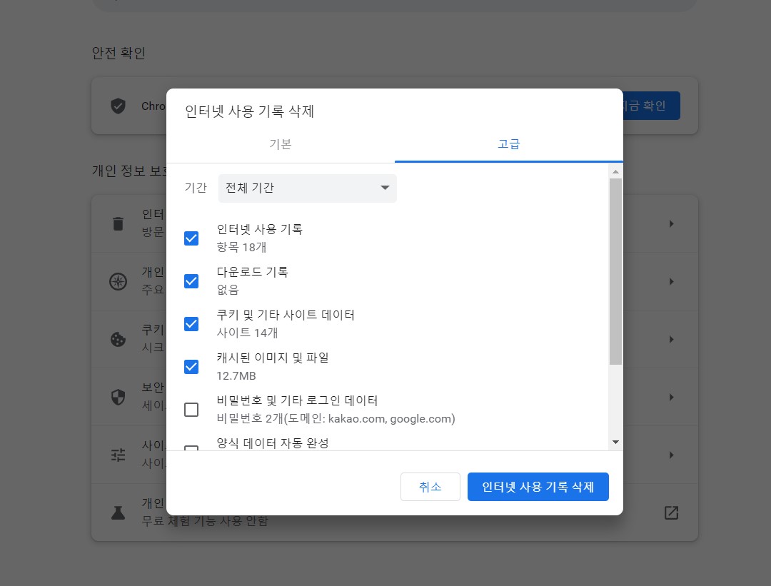This screenshot has height=586, width=771.
Task: Click the cookie icon for site data settings
Action: (x=118, y=339)
